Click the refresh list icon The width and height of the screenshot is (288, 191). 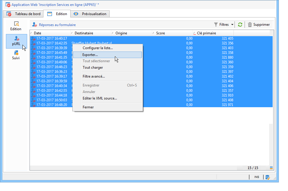point(240,25)
